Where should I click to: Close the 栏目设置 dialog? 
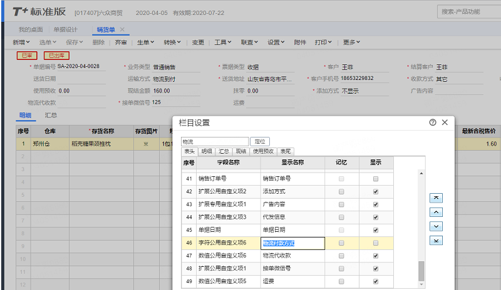tap(445, 122)
